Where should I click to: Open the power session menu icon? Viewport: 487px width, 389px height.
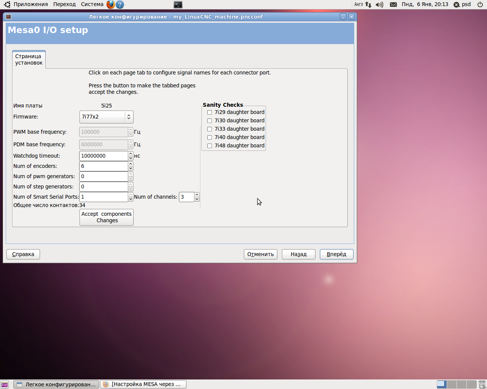480,5
